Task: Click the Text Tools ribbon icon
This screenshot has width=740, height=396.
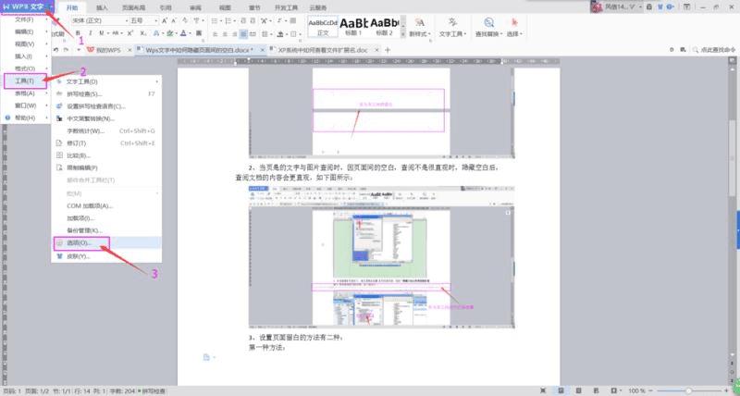Action: (x=452, y=22)
